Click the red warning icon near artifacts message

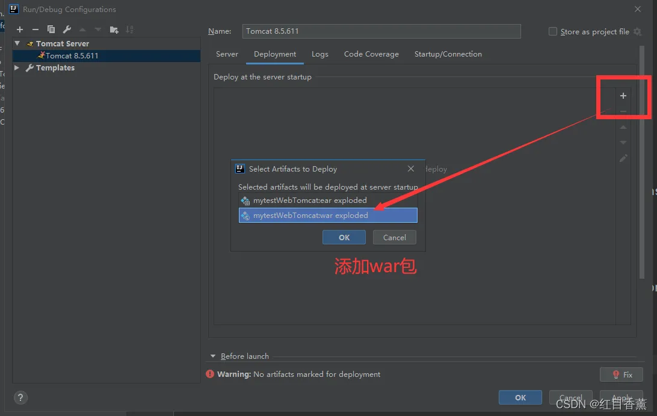click(x=210, y=374)
